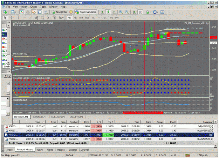
Task: Open the Mailbox tab in Terminal
Action: point(61,150)
